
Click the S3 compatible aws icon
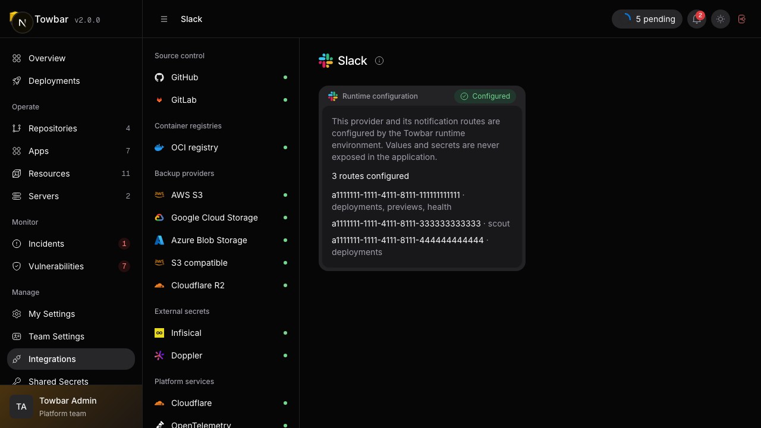(159, 263)
